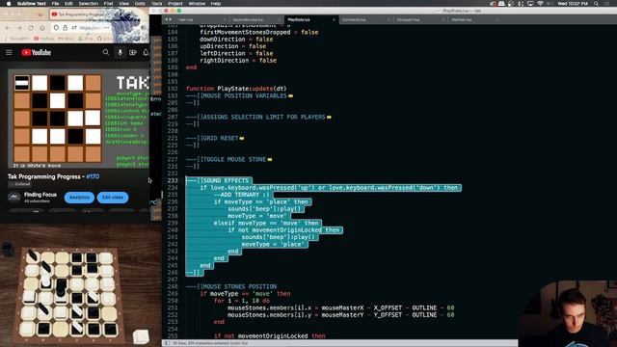This screenshot has height=347, width=617.
Task: Click the menu bar date and time
Action: (573, 4)
